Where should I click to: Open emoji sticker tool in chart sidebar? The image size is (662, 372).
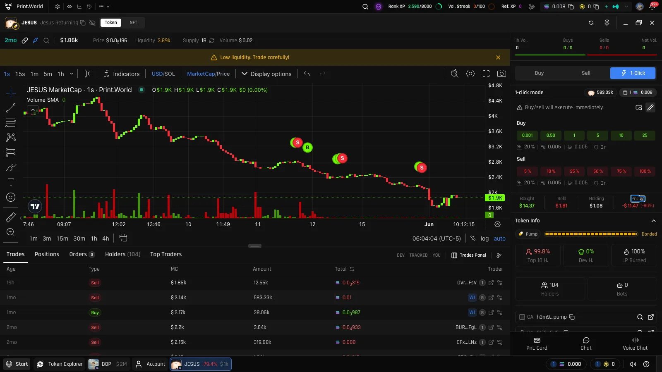[11, 197]
